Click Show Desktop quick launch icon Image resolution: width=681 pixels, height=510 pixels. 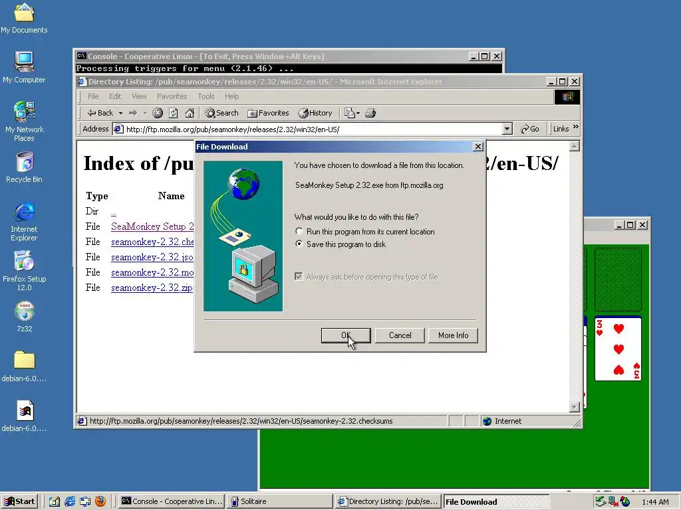click(55, 501)
